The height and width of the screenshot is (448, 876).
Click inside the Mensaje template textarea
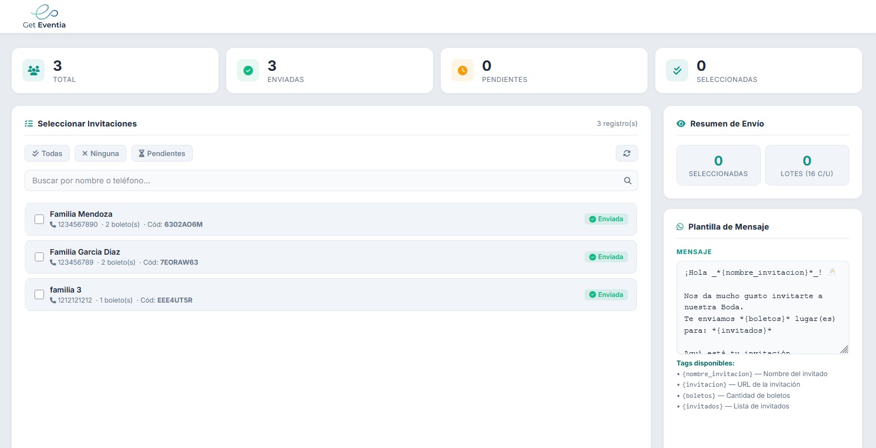click(762, 308)
